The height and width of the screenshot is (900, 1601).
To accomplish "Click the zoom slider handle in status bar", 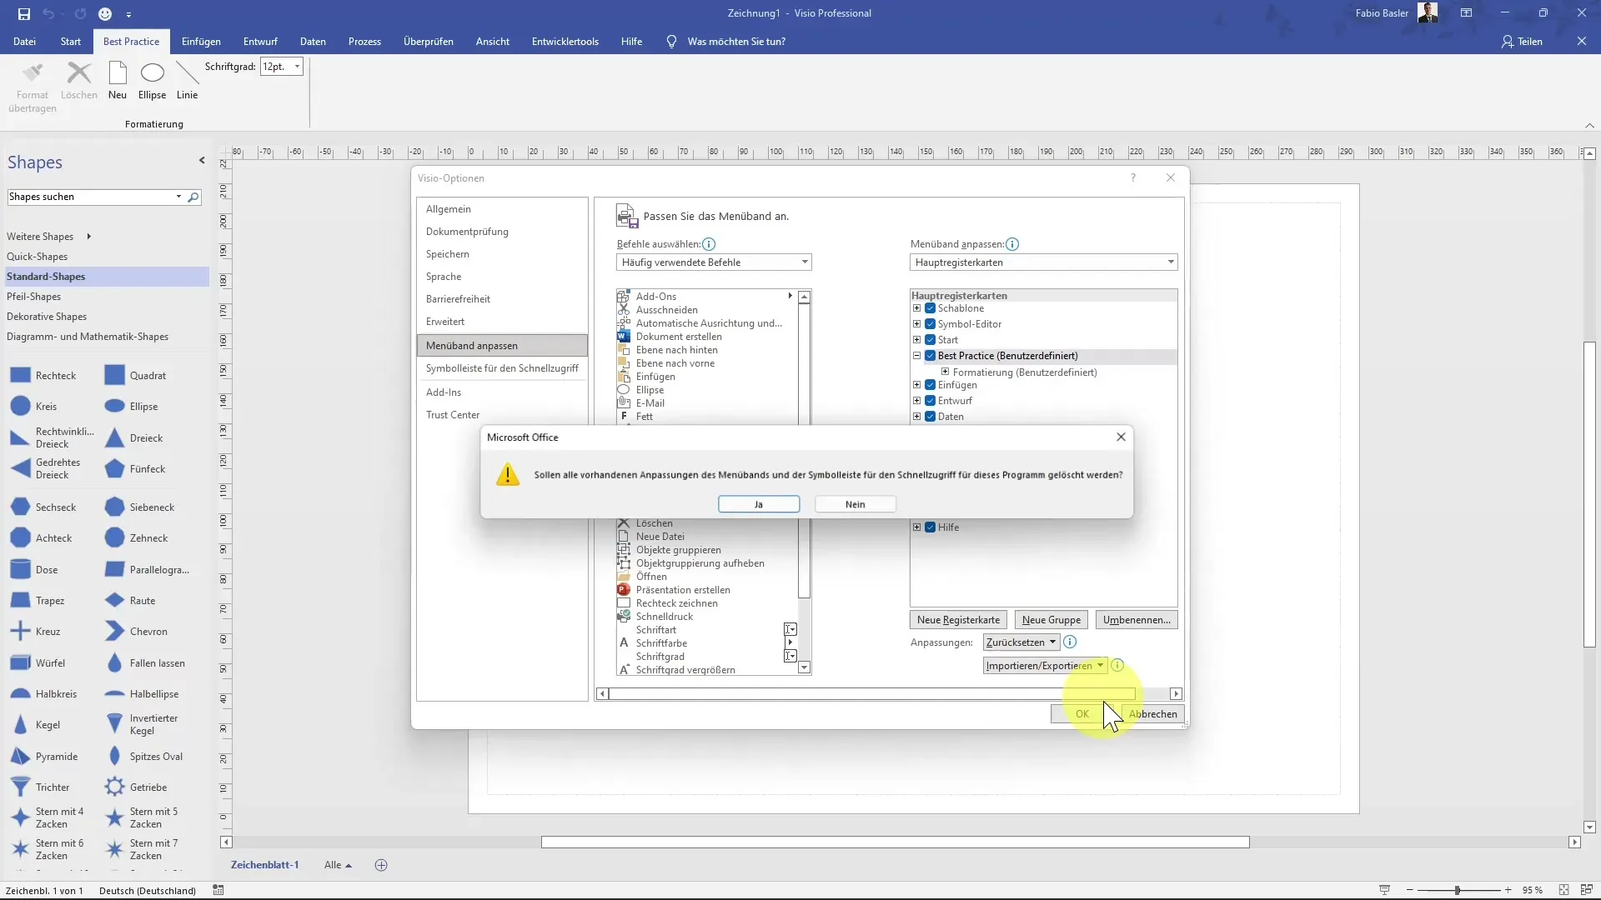I will (x=1458, y=890).
